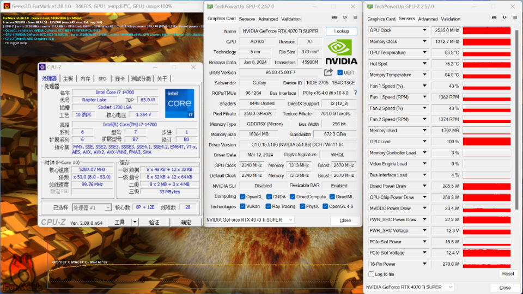Switch to the 内存 tab in CPU-Z
The height and width of the screenshot is (294, 523).
tap(85, 79)
